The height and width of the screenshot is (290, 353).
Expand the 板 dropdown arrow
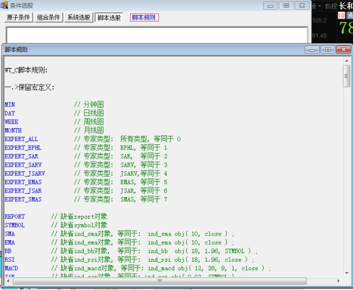click(x=320, y=6)
